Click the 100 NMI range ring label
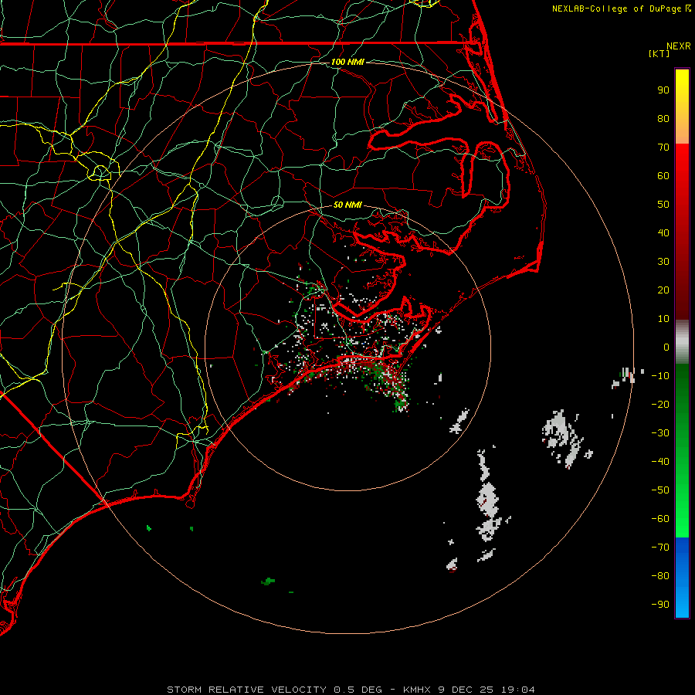Viewport: 695px width, 695px height. 347,62
